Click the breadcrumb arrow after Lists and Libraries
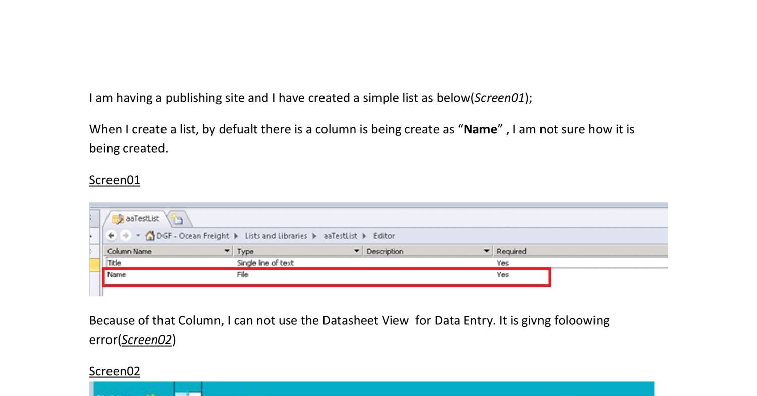Image resolution: width=757 pixels, height=396 pixels. [314, 236]
